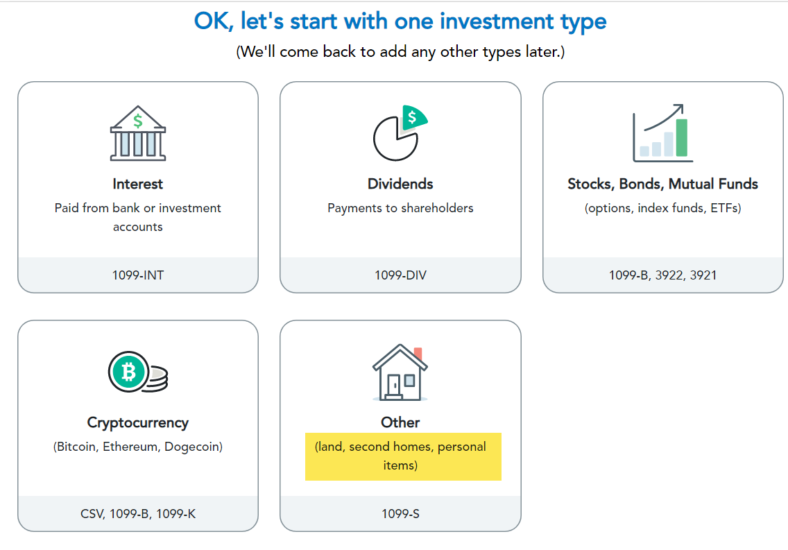Click 'Paid from bank or investment accounts'

click(137, 217)
